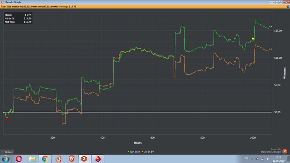Click the RU language indicator
This screenshot has height=163, width=290.
point(246,158)
